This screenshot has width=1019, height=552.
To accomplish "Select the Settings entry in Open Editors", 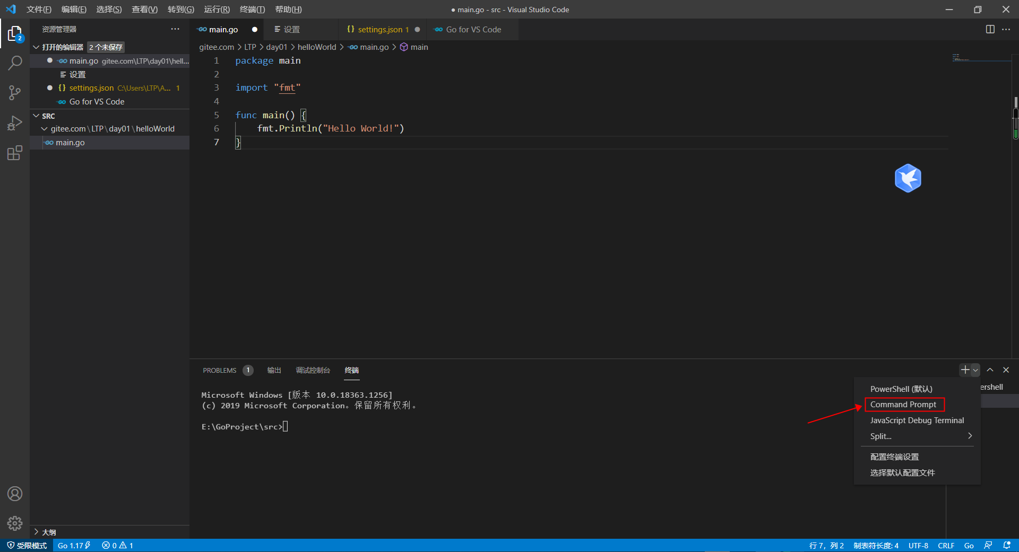I will point(110,75).
